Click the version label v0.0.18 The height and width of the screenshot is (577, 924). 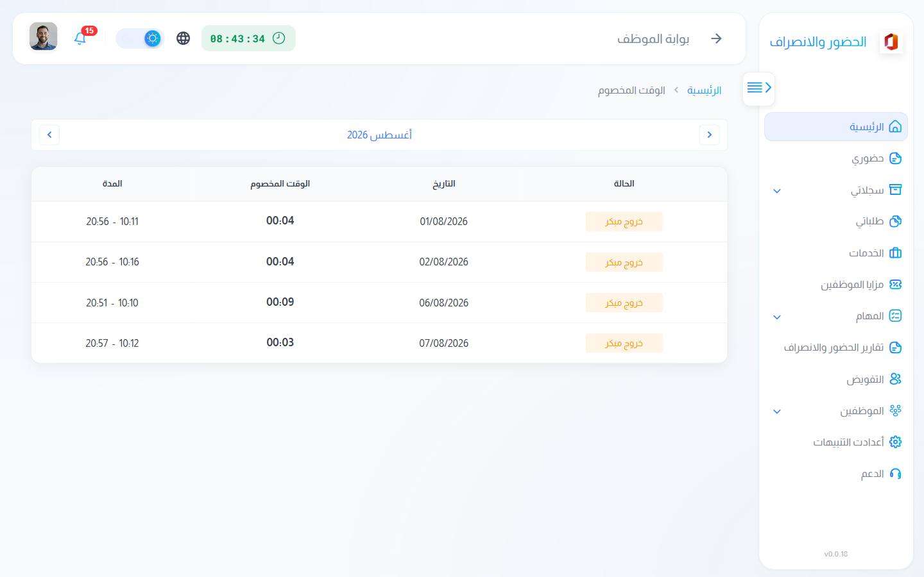point(836,554)
